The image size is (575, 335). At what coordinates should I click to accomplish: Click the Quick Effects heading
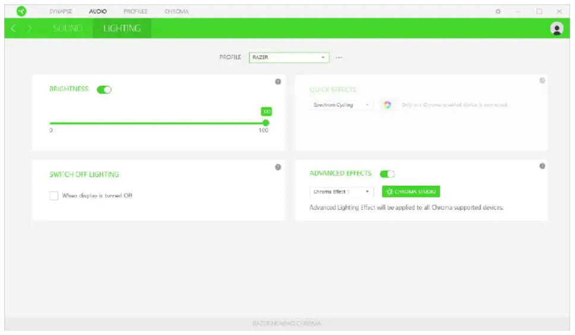pyautogui.click(x=333, y=90)
